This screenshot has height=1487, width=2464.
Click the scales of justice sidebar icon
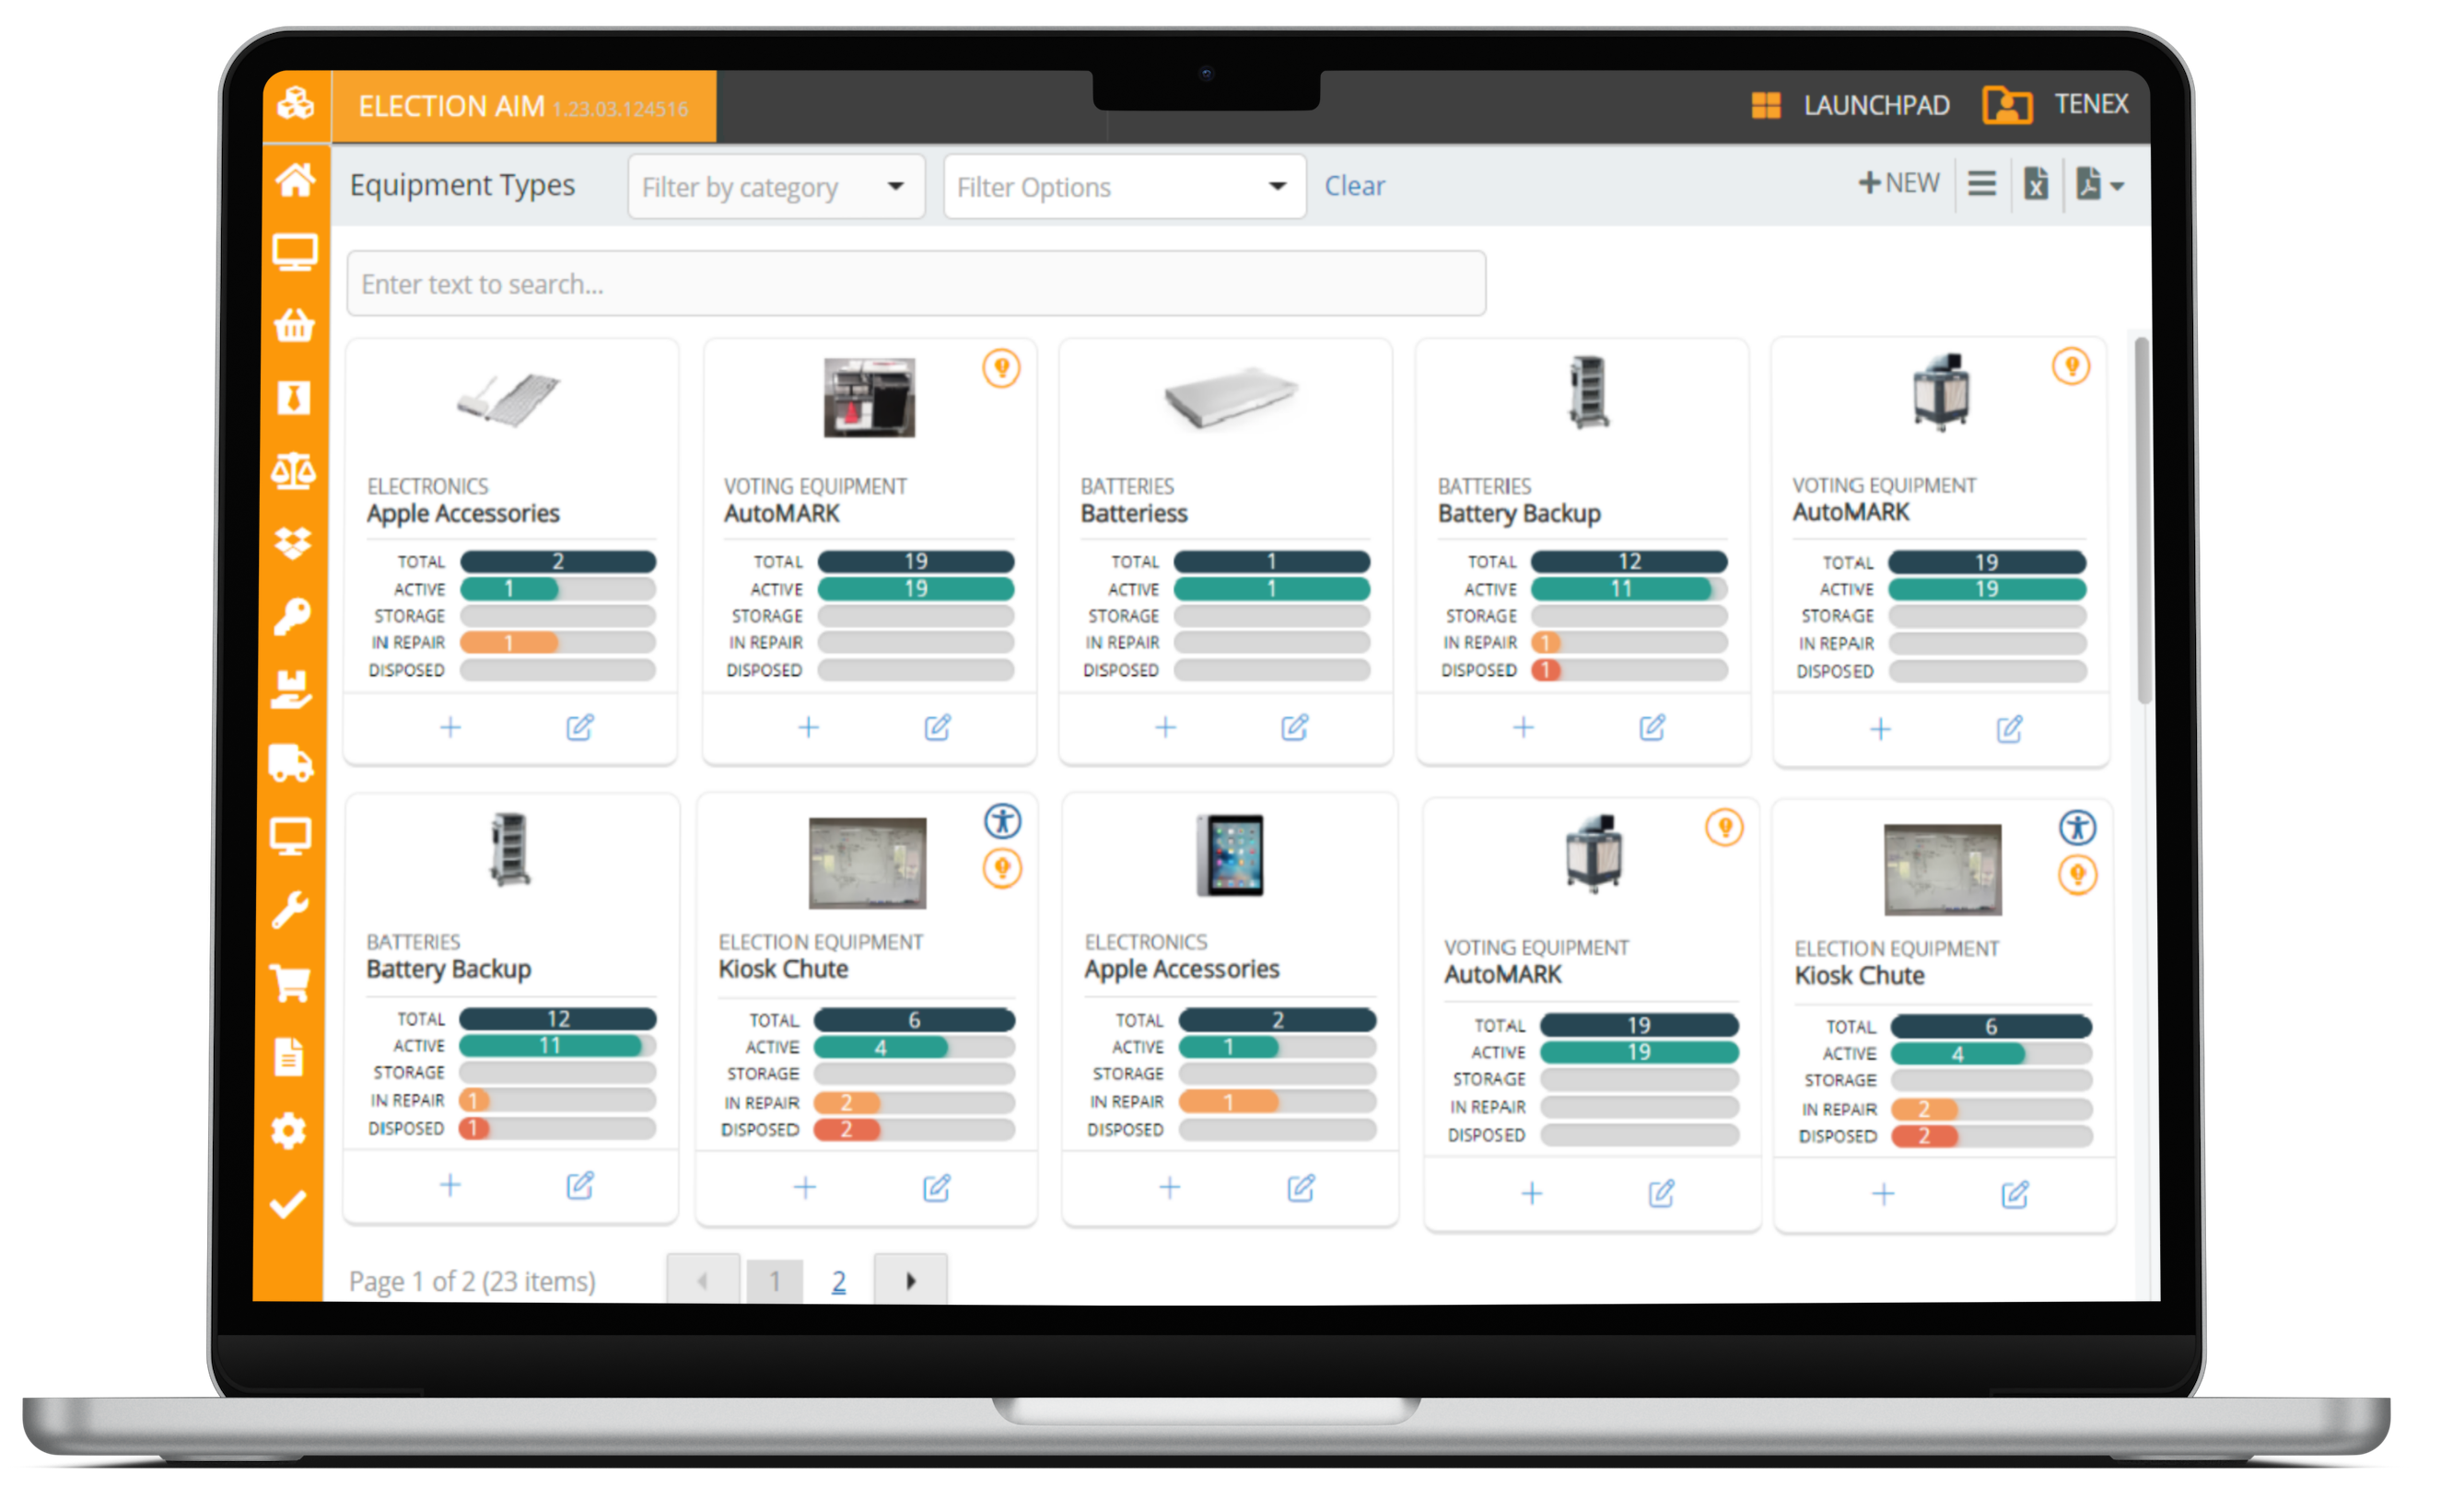pyautogui.click(x=293, y=470)
